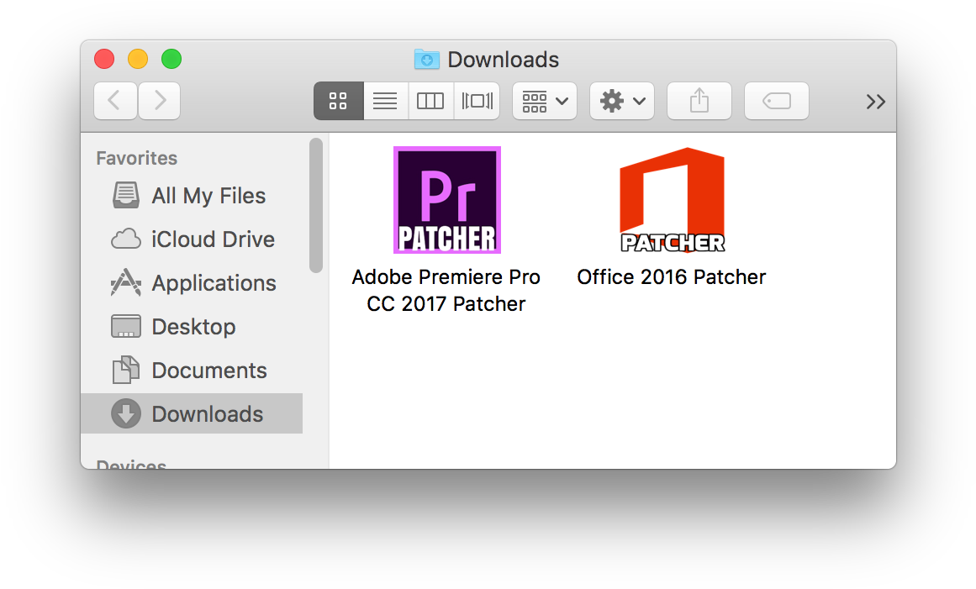Click the Desktop sidebar icon
Viewport: 976px width, 589px height.
click(x=126, y=327)
